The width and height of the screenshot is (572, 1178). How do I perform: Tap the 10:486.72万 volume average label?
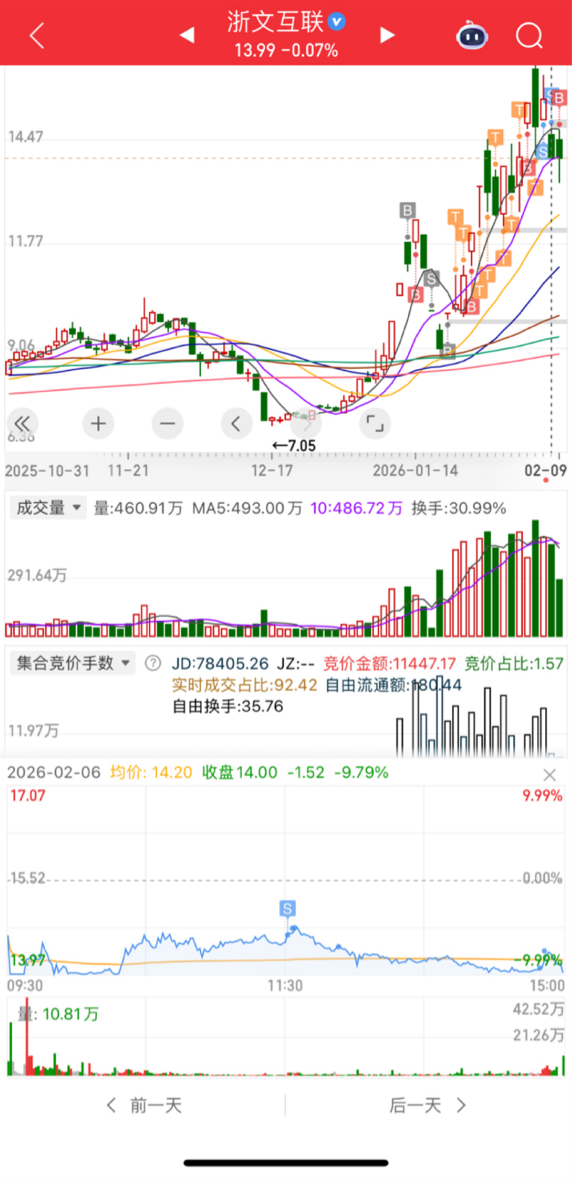pos(356,508)
